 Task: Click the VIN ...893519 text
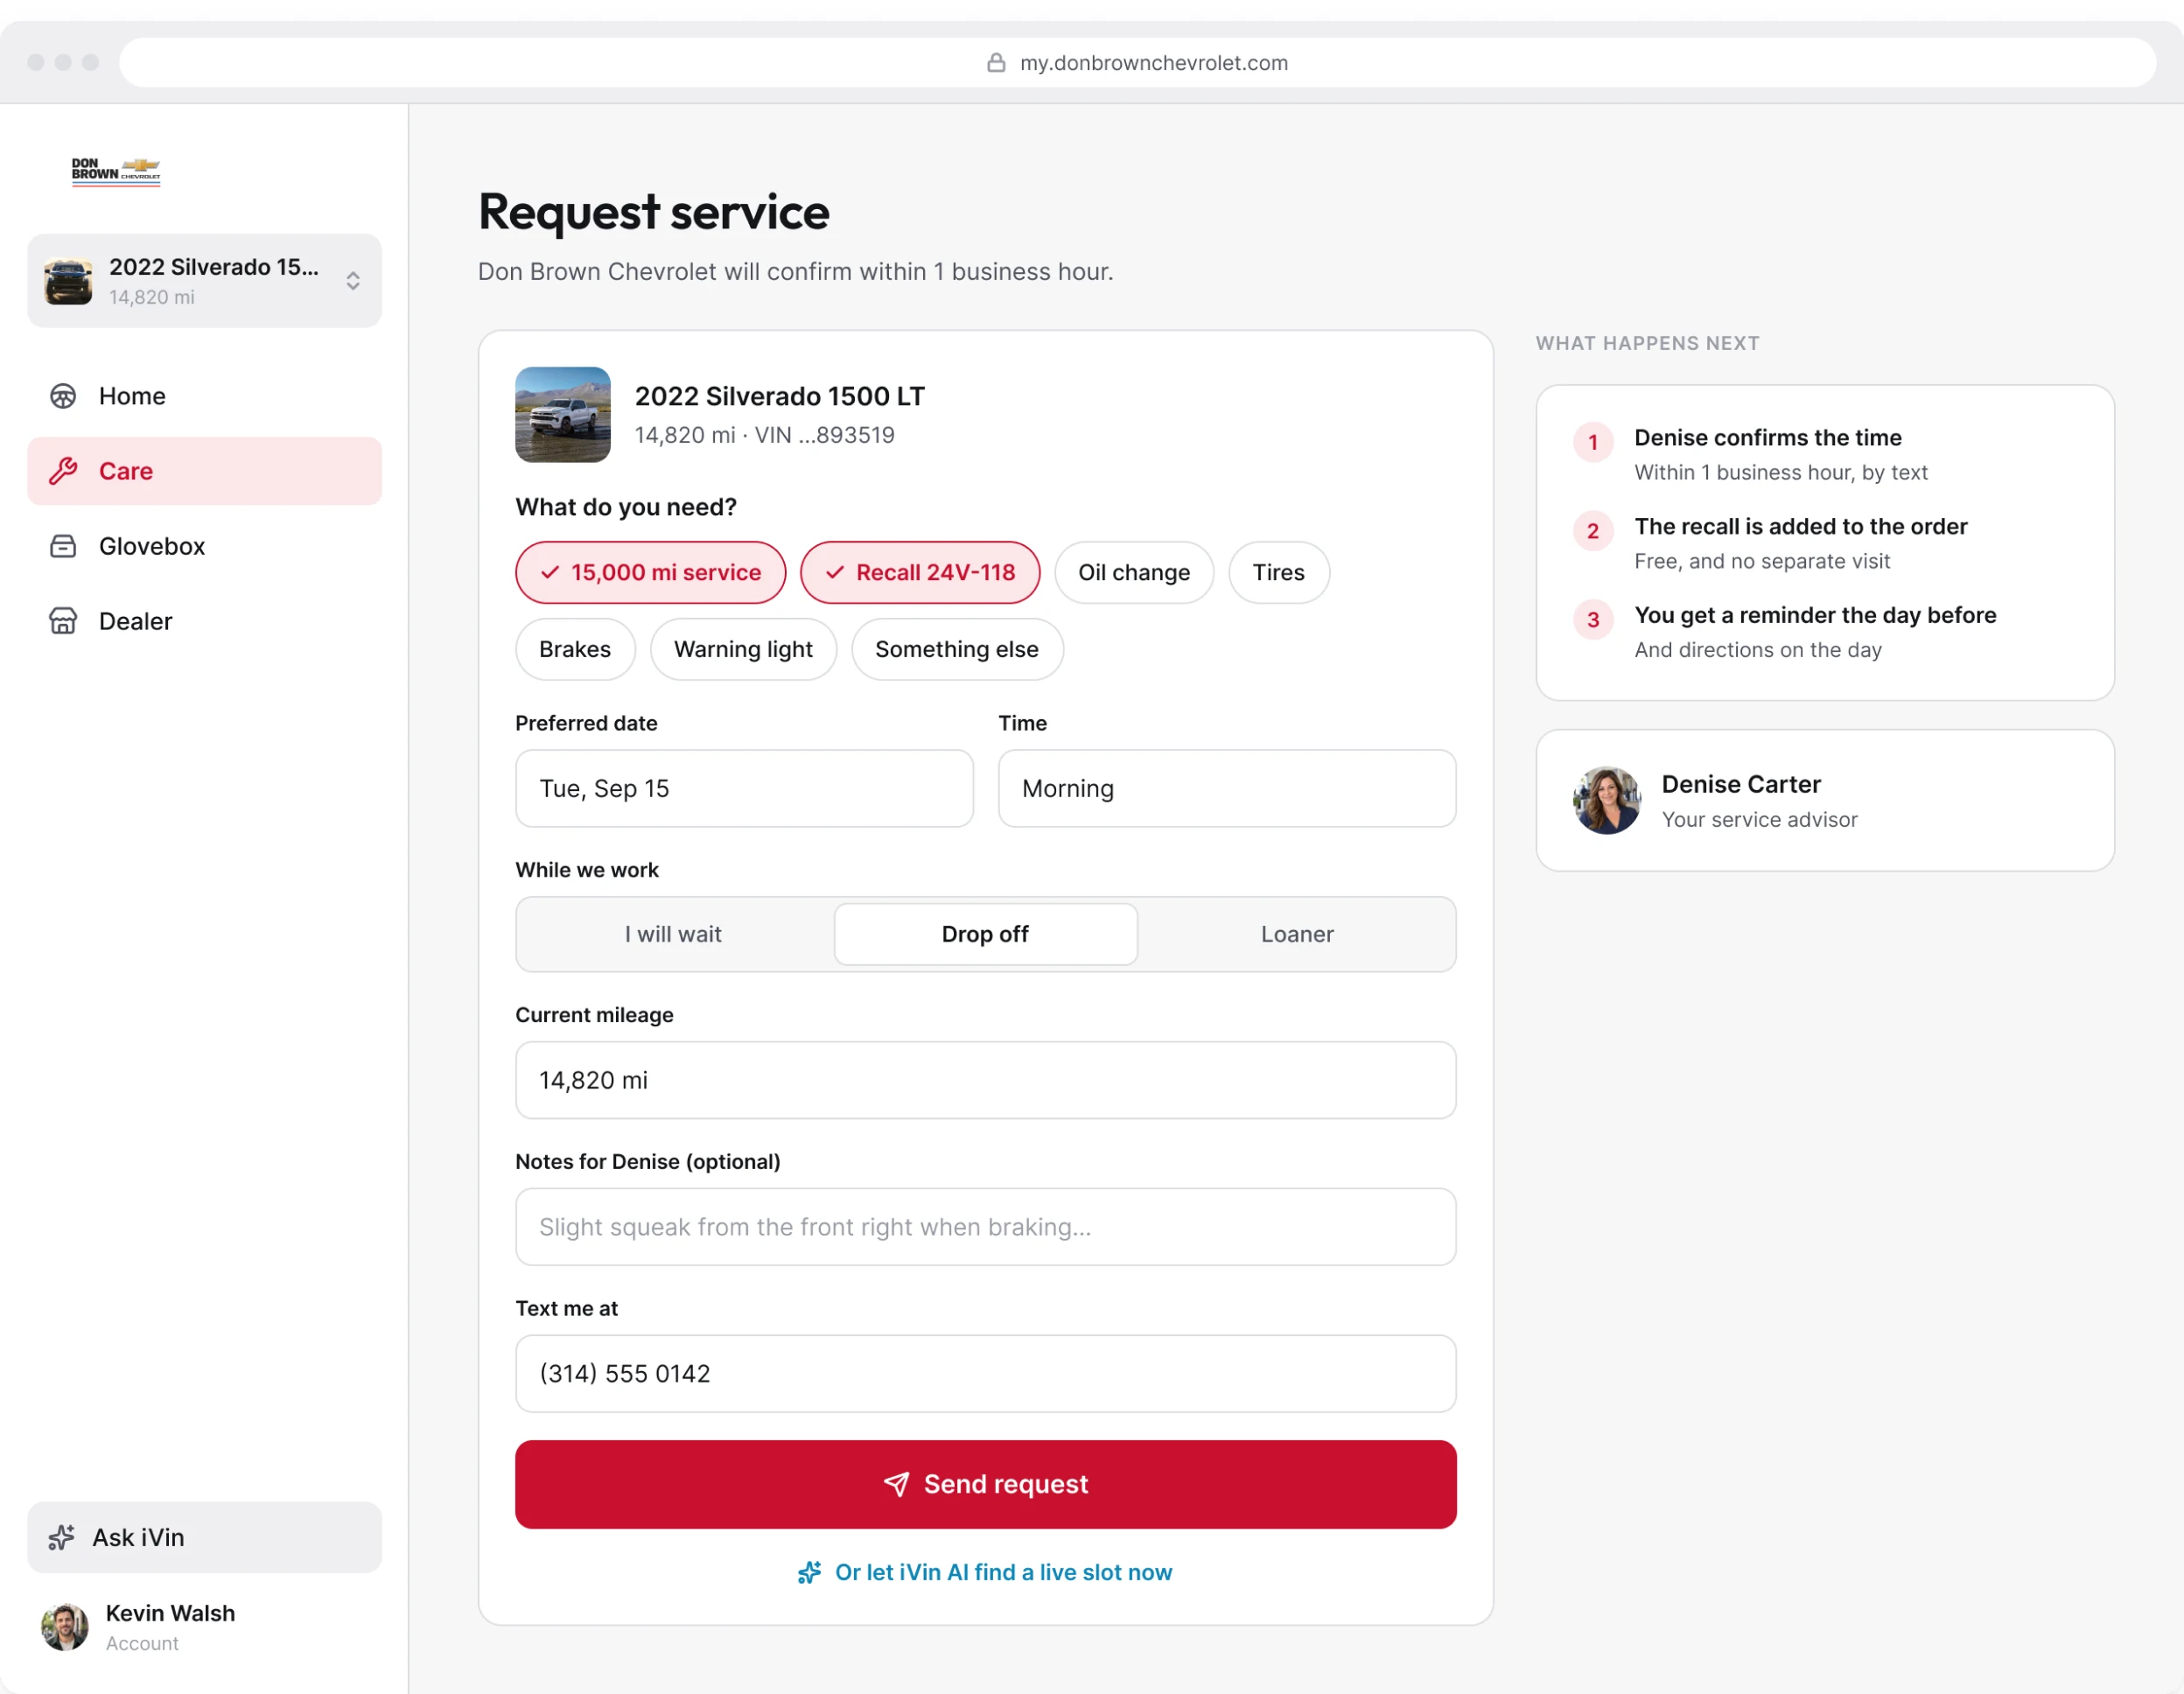[825, 435]
